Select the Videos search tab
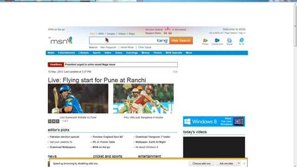This screenshot has width=297, height=167. click(122, 34)
